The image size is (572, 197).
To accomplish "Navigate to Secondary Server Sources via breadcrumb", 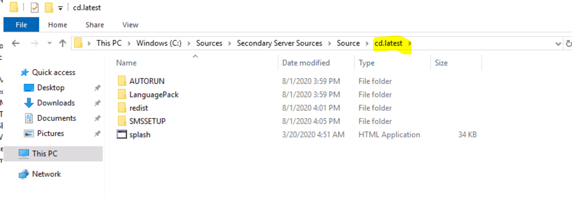I will [279, 43].
